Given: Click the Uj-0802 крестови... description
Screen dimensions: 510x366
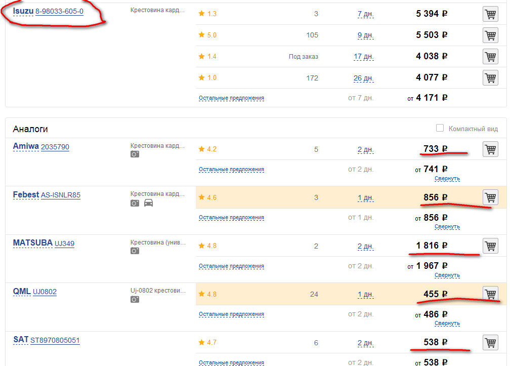Looking at the screenshot, I should point(158,291).
